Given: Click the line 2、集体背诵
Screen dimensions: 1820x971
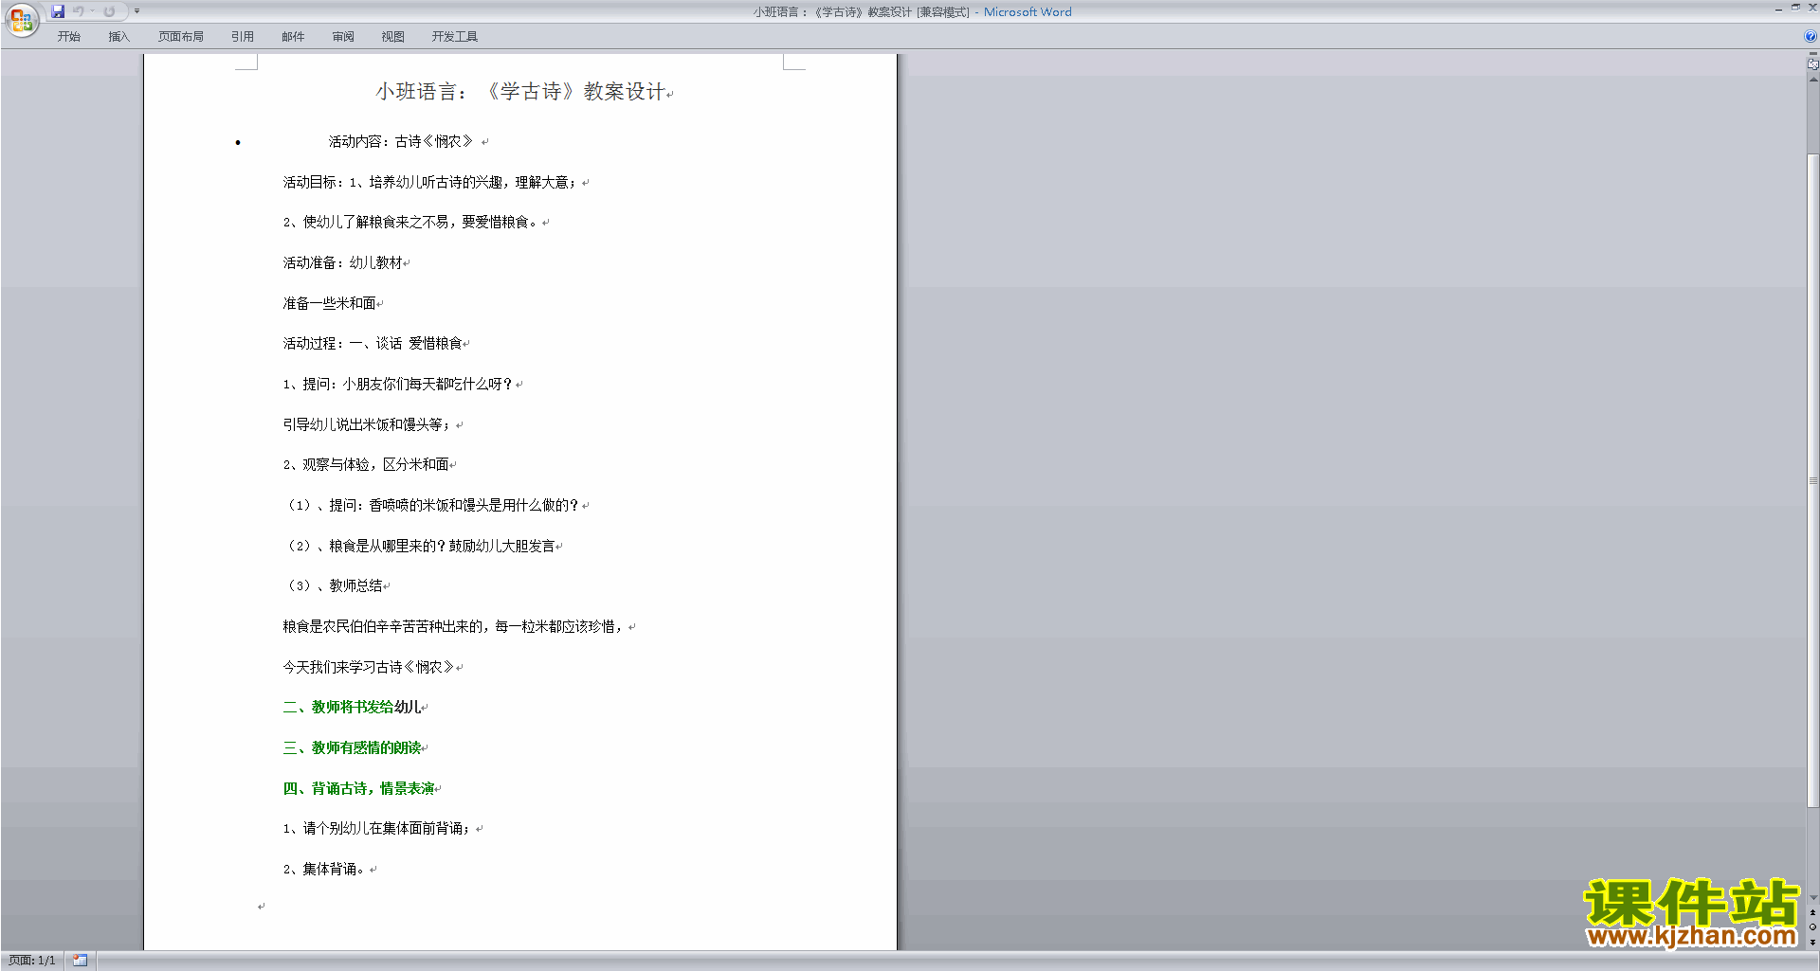Looking at the screenshot, I should point(324,870).
